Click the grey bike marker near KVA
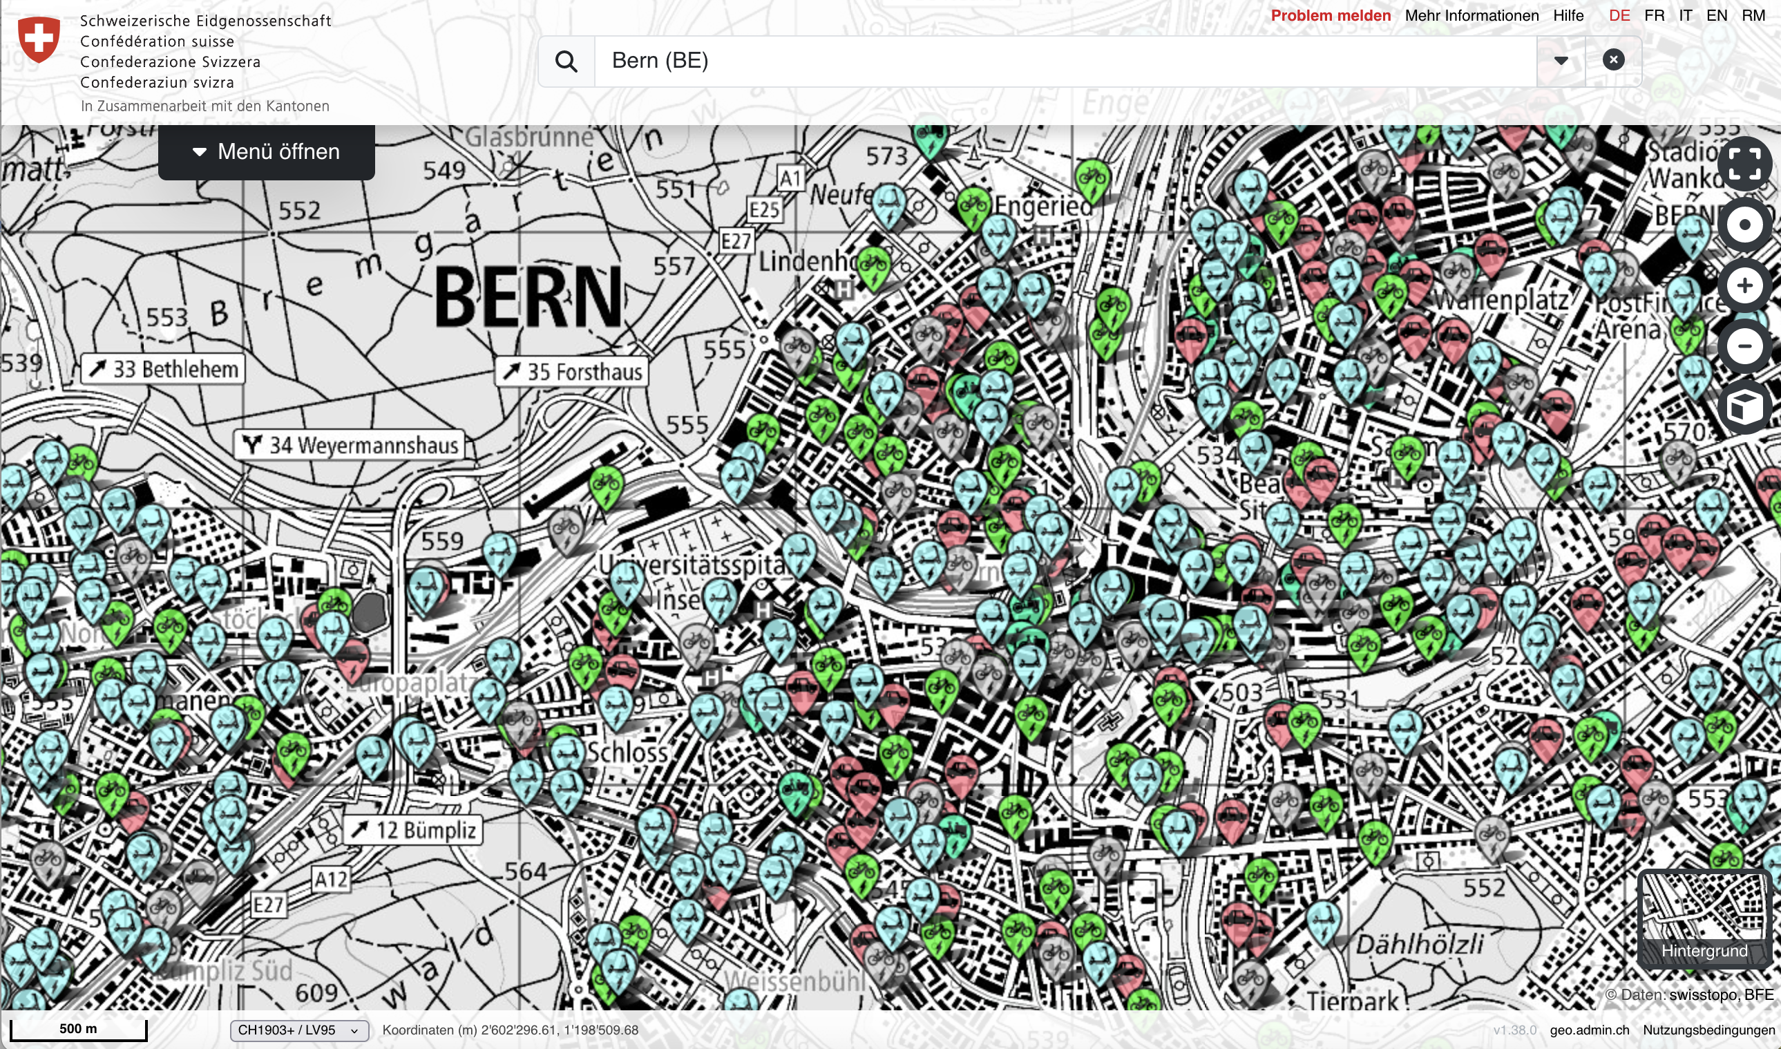The height and width of the screenshot is (1049, 1781). click(x=565, y=530)
